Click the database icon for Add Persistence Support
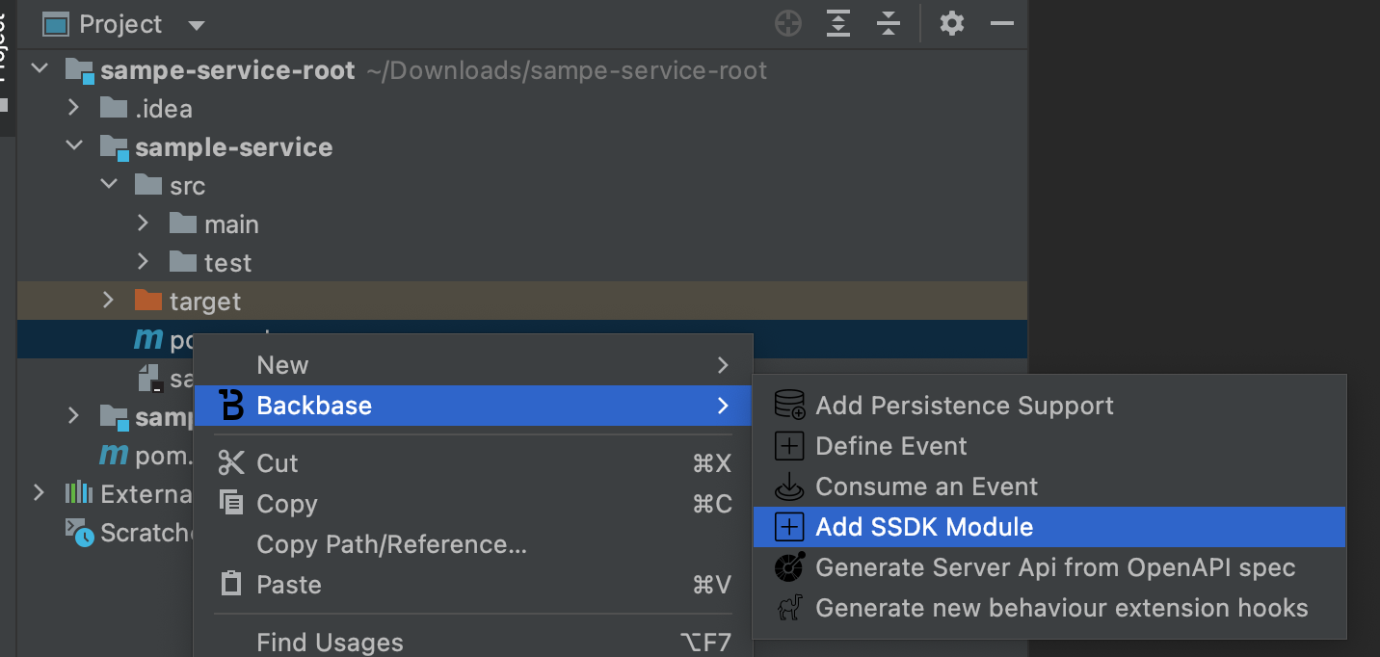The image size is (1380, 657). (789, 406)
